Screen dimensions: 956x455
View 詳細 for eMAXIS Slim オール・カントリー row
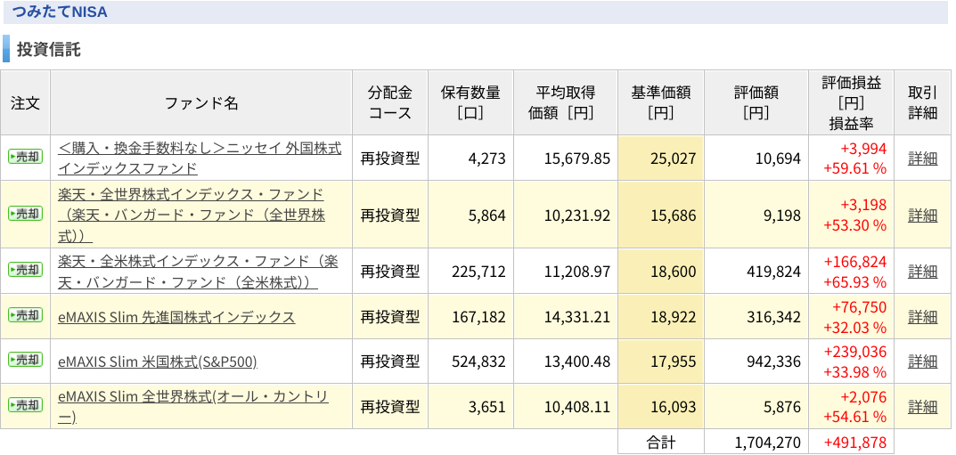click(x=922, y=406)
